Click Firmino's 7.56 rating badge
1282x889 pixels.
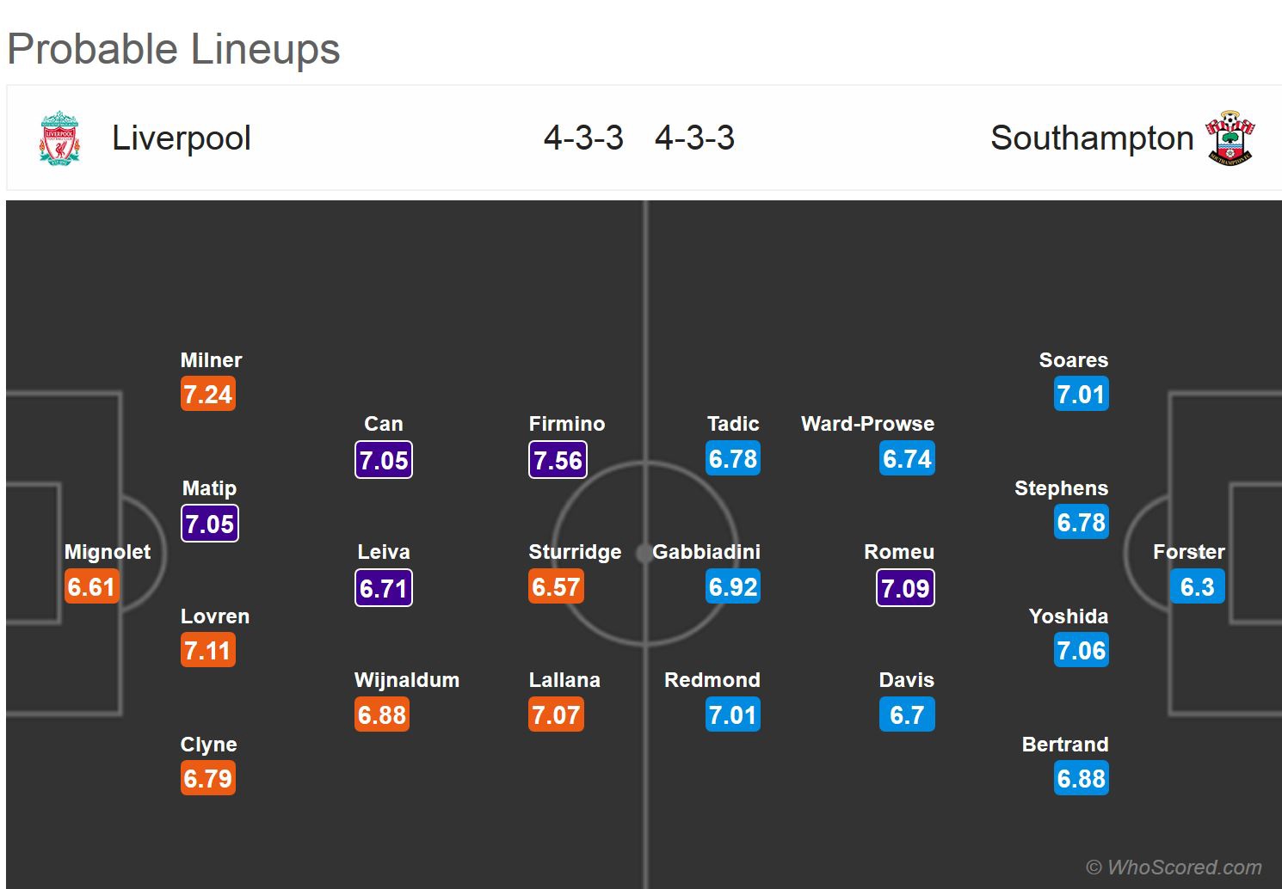[x=558, y=460]
